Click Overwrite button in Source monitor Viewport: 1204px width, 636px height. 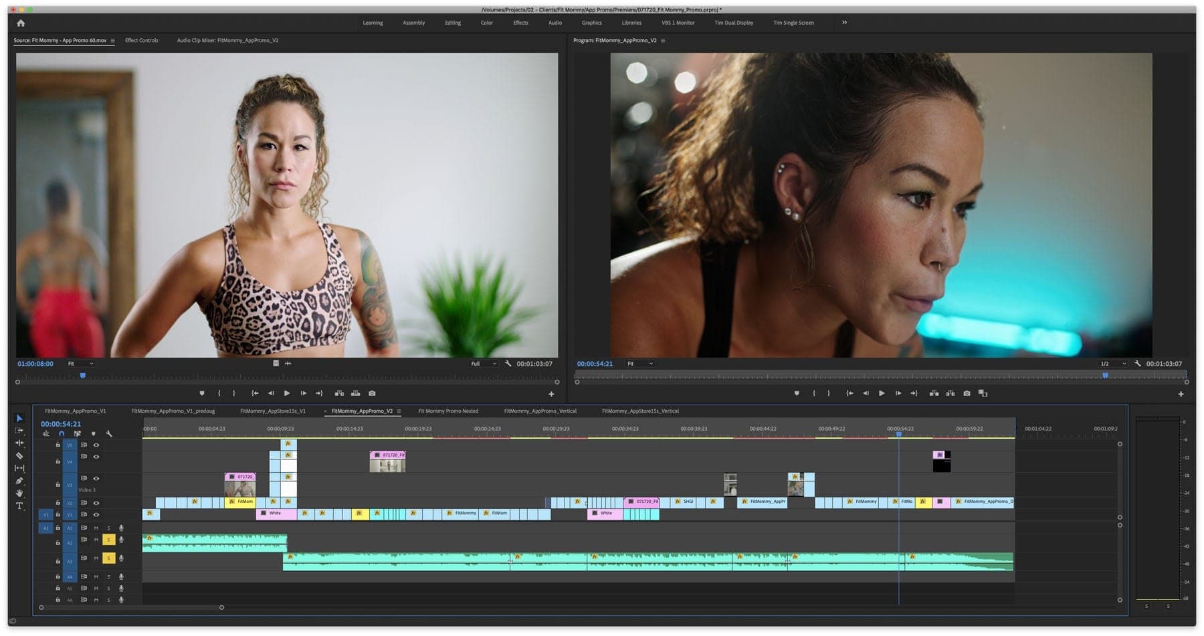click(355, 393)
